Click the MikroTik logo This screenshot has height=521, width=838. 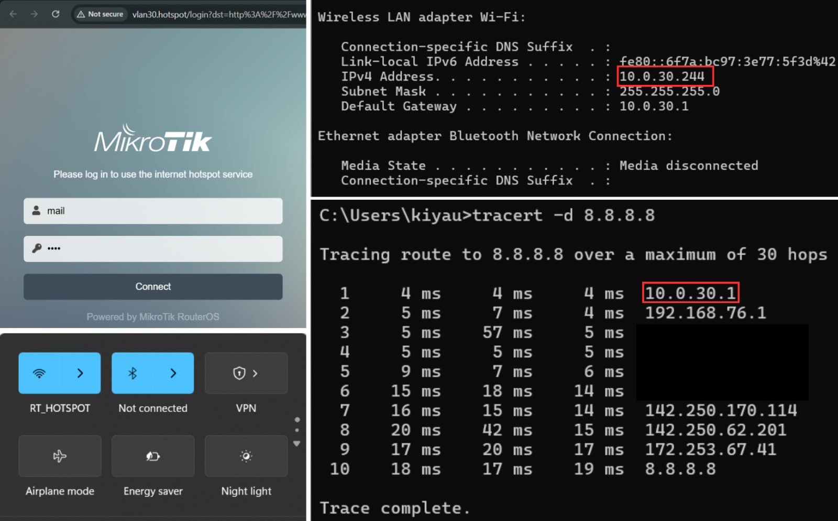tap(152, 139)
